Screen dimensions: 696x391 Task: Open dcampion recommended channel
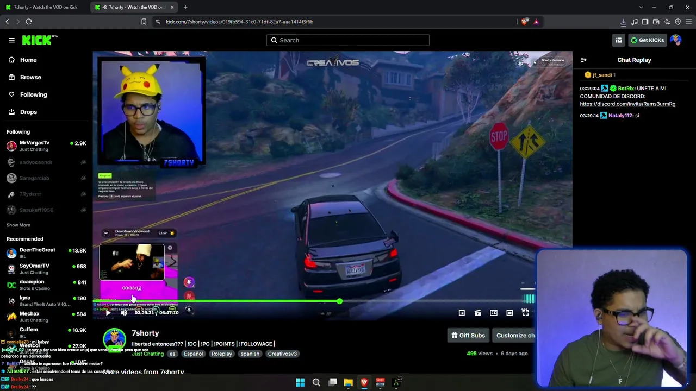click(x=46, y=285)
